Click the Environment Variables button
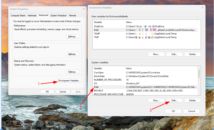 click(70, 81)
